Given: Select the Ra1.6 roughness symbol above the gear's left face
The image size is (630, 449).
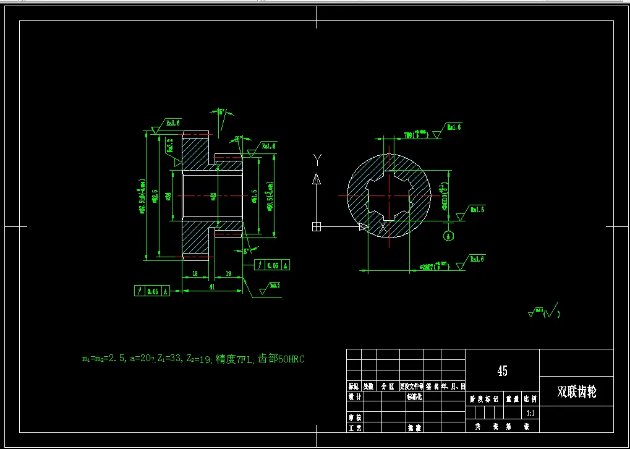Looking at the screenshot, I should [173, 124].
